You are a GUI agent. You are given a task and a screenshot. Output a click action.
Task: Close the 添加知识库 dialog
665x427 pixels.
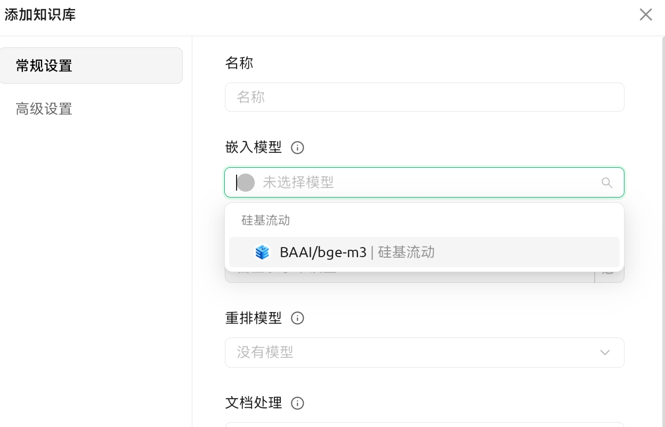tap(646, 15)
